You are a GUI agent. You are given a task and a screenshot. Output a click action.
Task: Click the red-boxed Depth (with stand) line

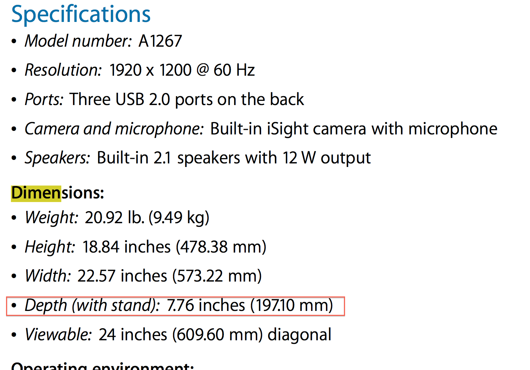click(175, 306)
